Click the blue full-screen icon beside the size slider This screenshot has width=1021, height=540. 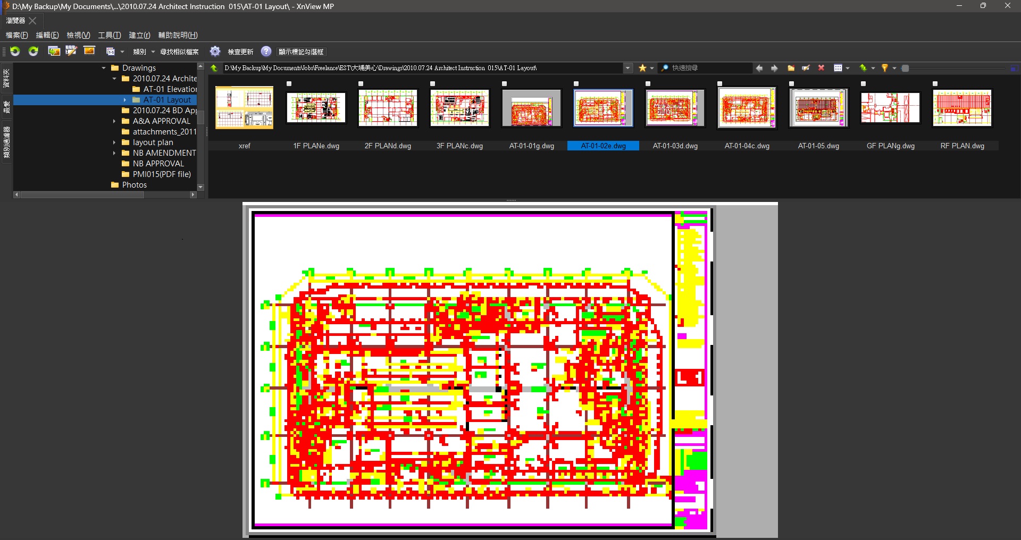click(x=1014, y=69)
